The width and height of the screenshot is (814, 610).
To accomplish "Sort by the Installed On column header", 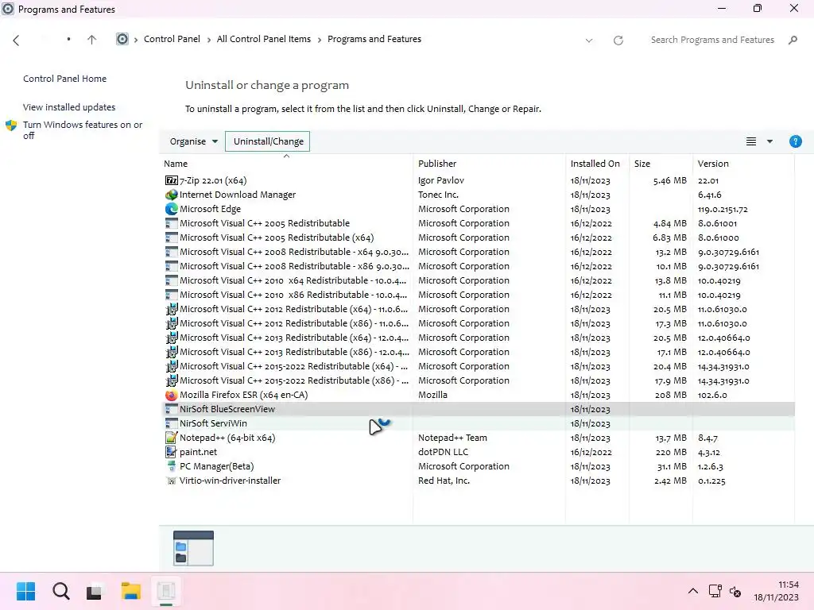I will click(x=598, y=164).
